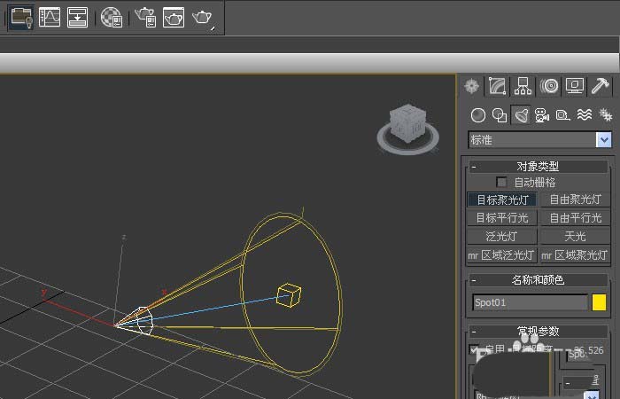Select the Geometry category icon
The image size is (620, 399).
pyautogui.click(x=478, y=115)
